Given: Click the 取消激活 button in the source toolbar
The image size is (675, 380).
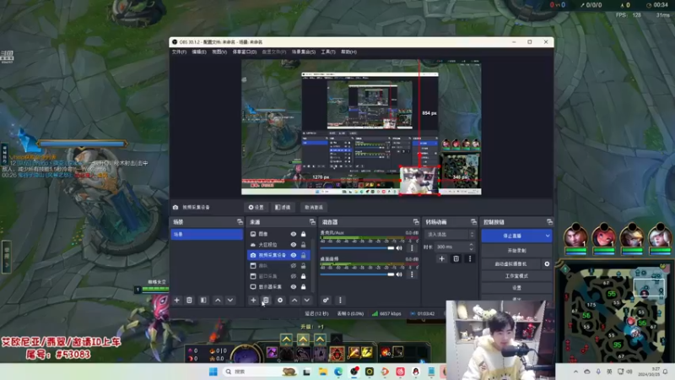Looking at the screenshot, I should click(x=314, y=207).
